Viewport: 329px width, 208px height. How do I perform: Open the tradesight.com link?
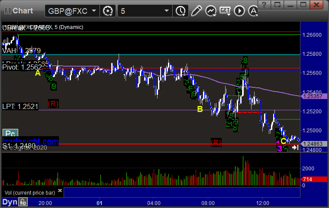pyautogui.click(x=31, y=141)
